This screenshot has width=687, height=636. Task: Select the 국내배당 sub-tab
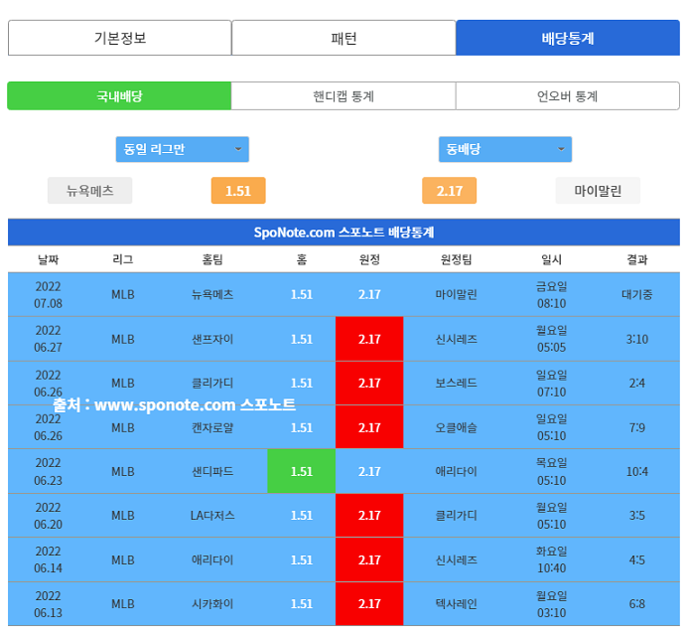pyautogui.click(x=119, y=96)
